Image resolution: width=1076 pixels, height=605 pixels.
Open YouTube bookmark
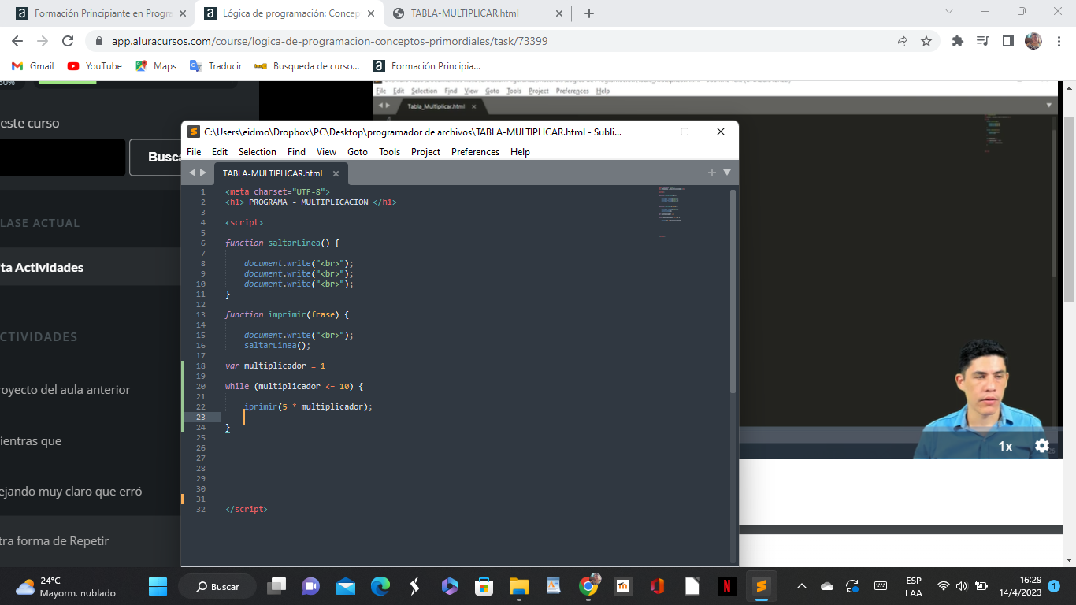click(95, 66)
